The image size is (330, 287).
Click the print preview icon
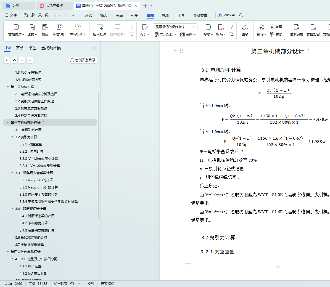[x=47, y=15]
